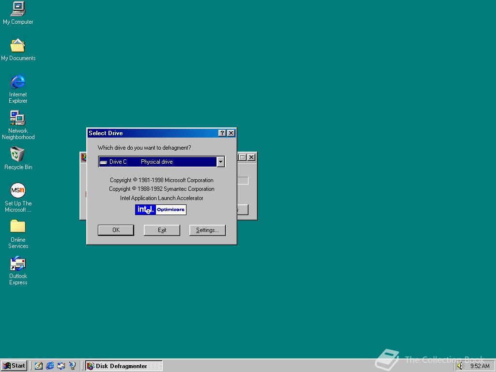Image resolution: width=496 pixels, height=372 pixels.
Task: Launch Internet Explorer from Quick Launch
Action: (50, 366)
